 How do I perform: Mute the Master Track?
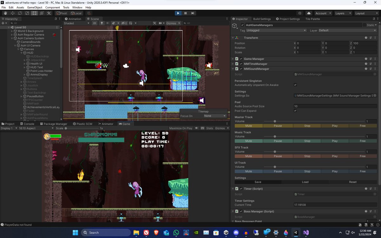pyautogui.click(x=249, y=126)
